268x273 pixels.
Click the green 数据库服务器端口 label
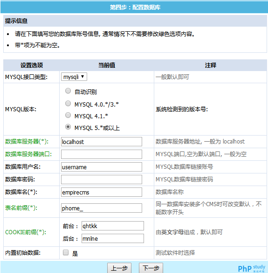click(28, 154)
